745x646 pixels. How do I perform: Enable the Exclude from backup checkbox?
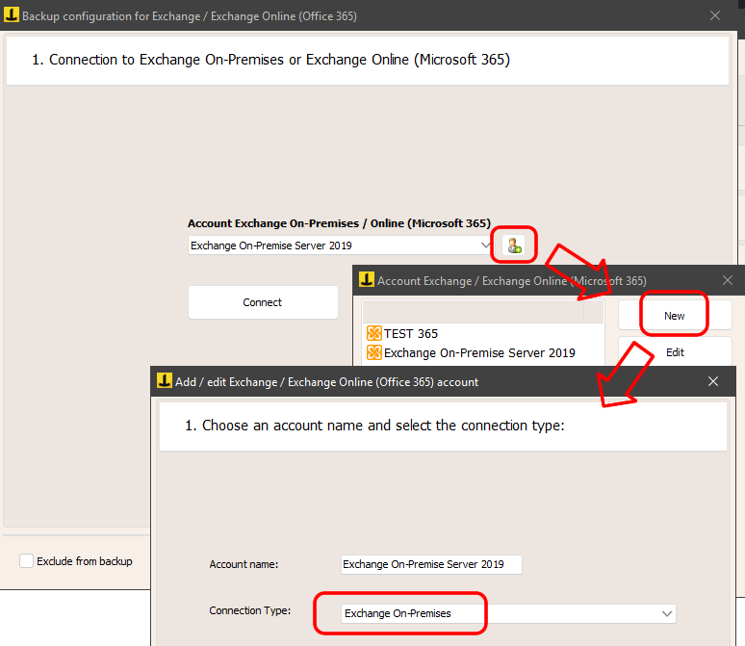[x=26, y=561]
